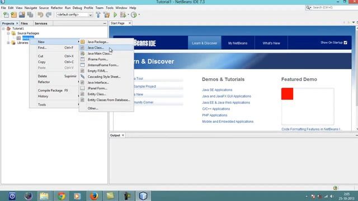358x201 pixels.
Task: Click the Undo toolbar icon
Action: click(x=40, y=15)
